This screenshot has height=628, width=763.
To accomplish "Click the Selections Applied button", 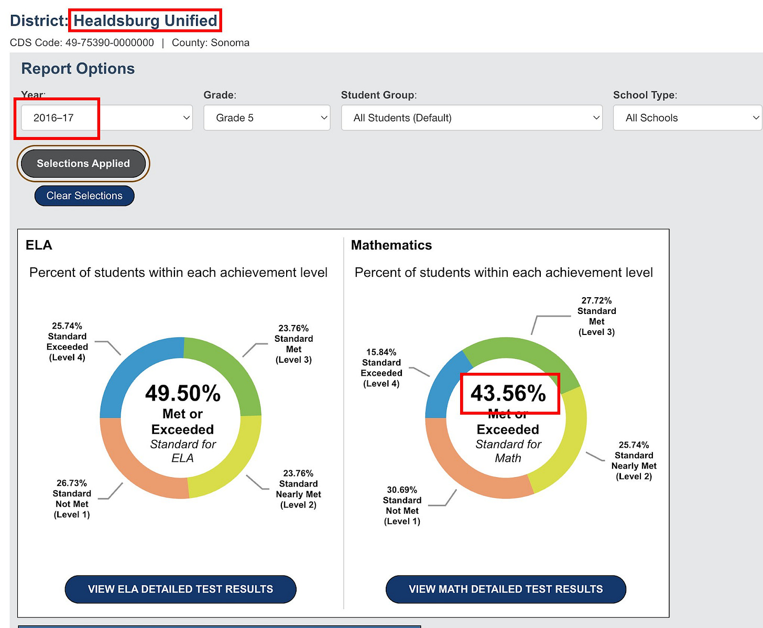I will click(x=83, y=164).
